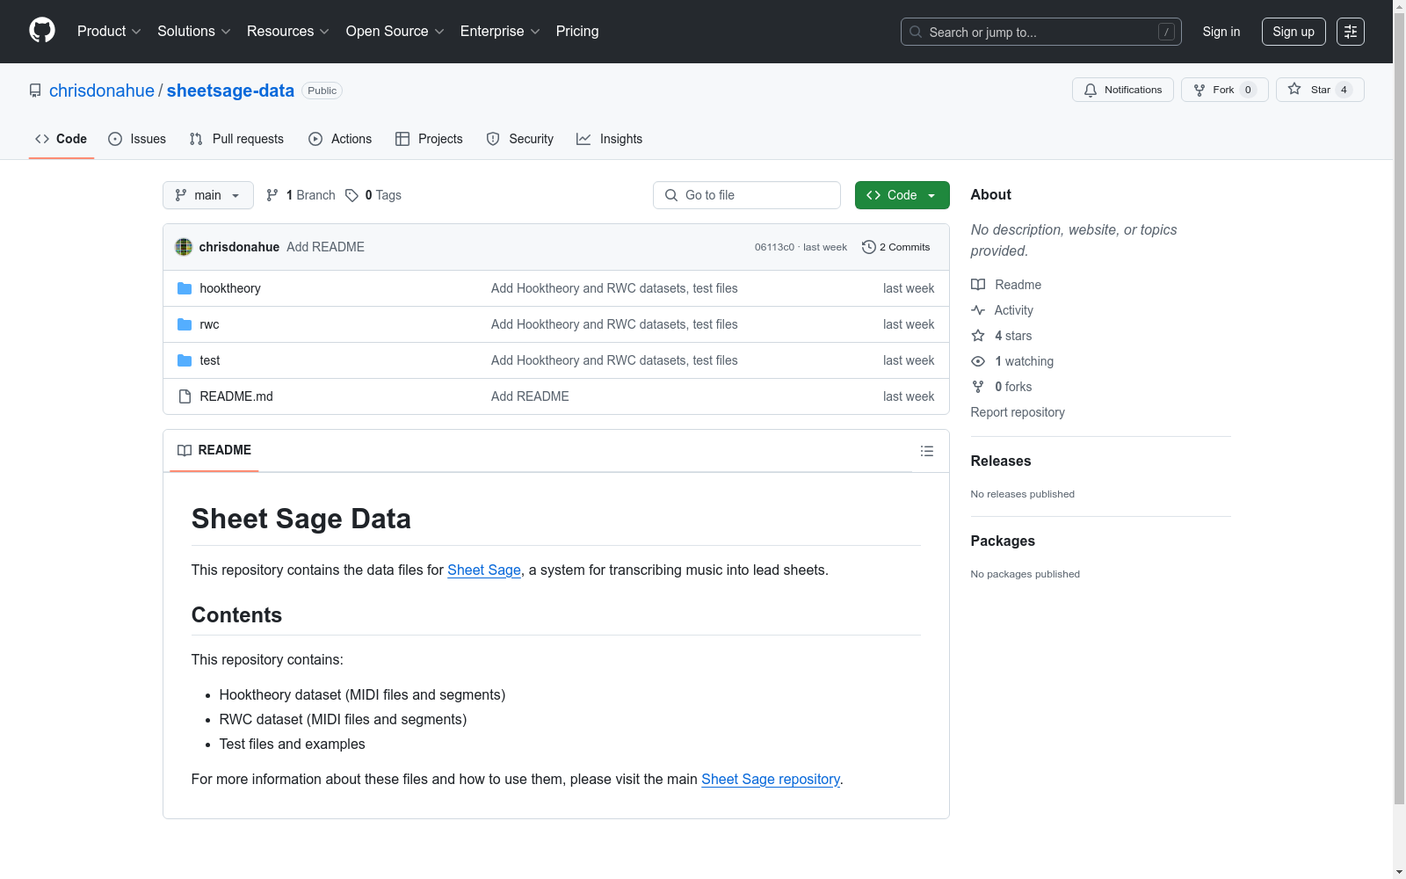Open the Releases section heading
This screenshot has width=1406, height=879.
click(1001, 461)
